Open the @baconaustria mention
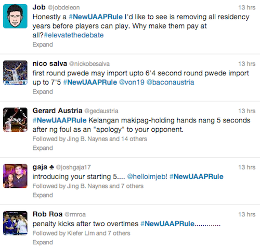260x248 pixels. pyautogui.click(x=170, y=82)
